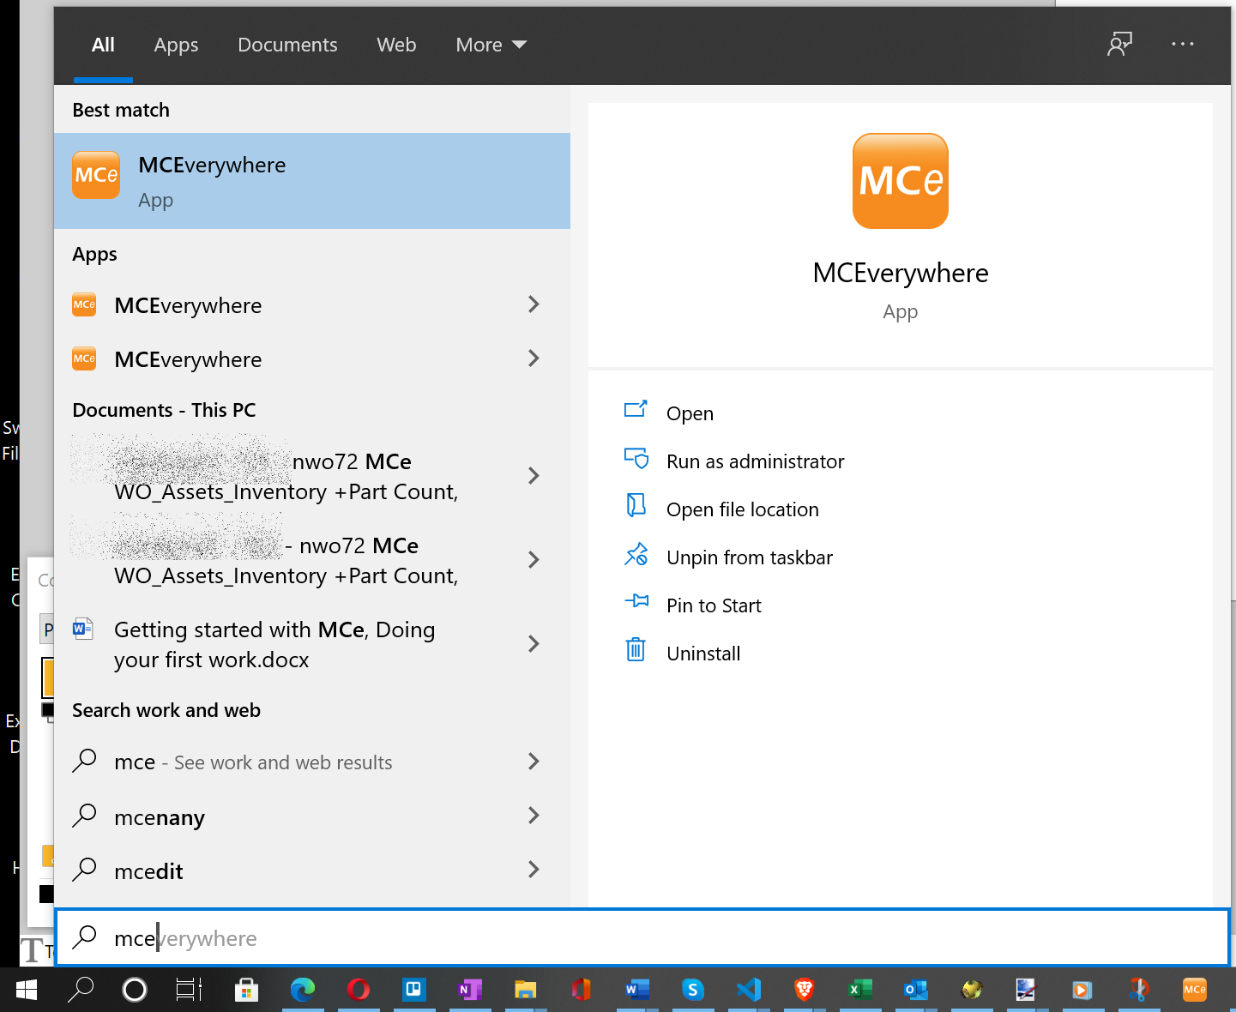Choose Uninstall for MCEverywhere
Viewport: 1236px width, 1012px height.
tap(703, 654)
